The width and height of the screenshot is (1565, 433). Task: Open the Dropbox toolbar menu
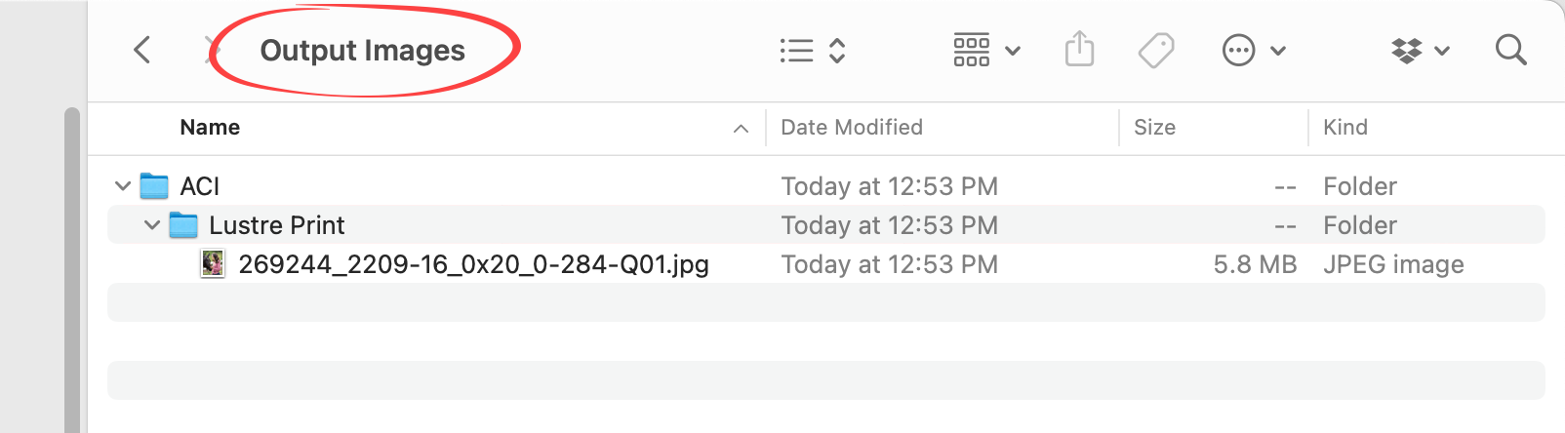[x=1420, y=50]
